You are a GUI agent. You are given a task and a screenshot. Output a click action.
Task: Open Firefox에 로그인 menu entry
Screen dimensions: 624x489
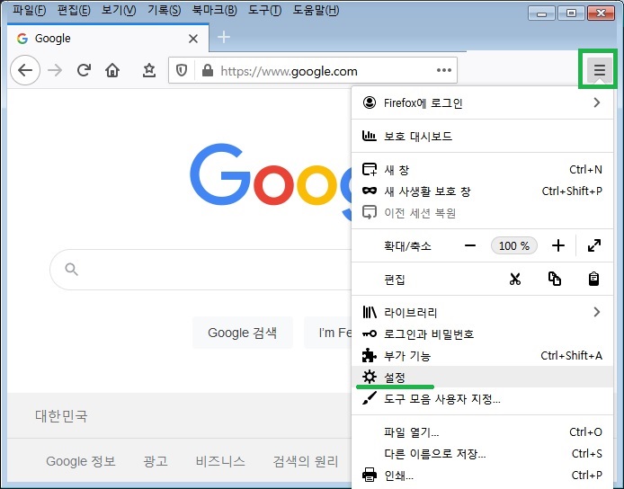point(482,102)
